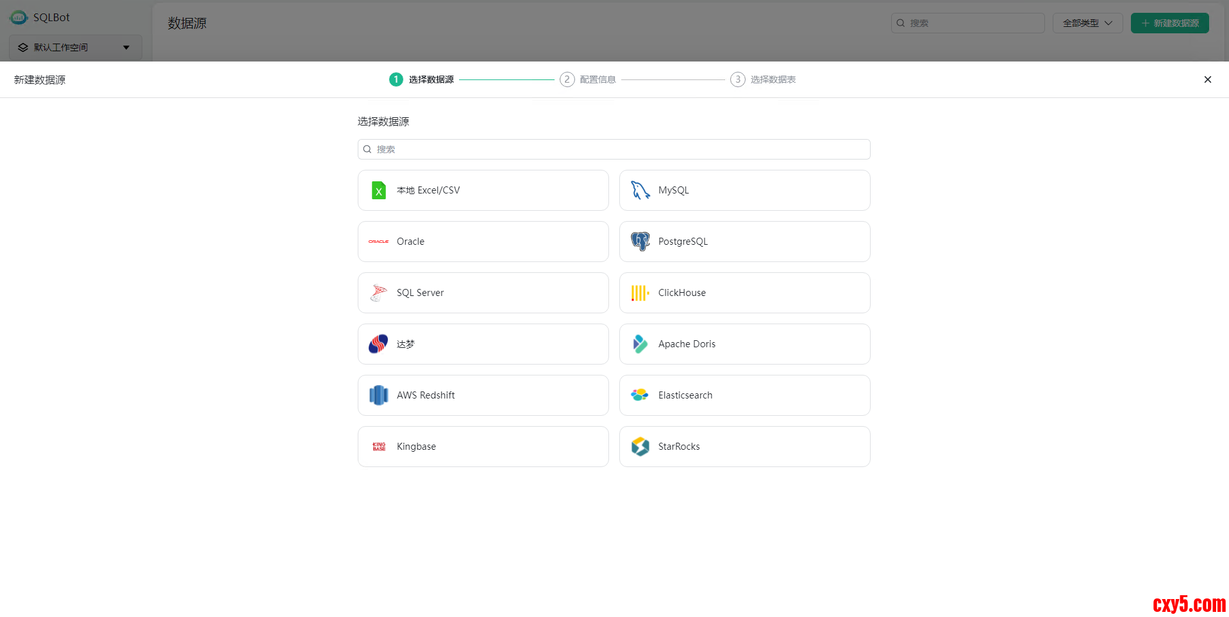Click the 新建数据源 green button

click(x=1169, y=23)
